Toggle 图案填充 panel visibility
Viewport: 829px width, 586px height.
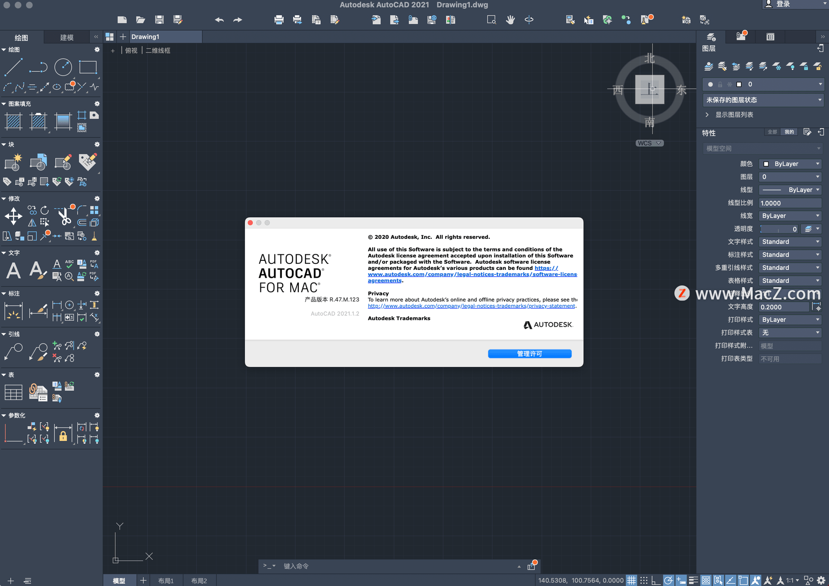click(x=6, y=103)
